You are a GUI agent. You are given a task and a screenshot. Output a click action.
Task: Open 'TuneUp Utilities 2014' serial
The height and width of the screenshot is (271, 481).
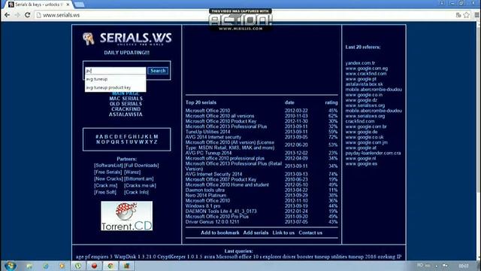(207, 132)
